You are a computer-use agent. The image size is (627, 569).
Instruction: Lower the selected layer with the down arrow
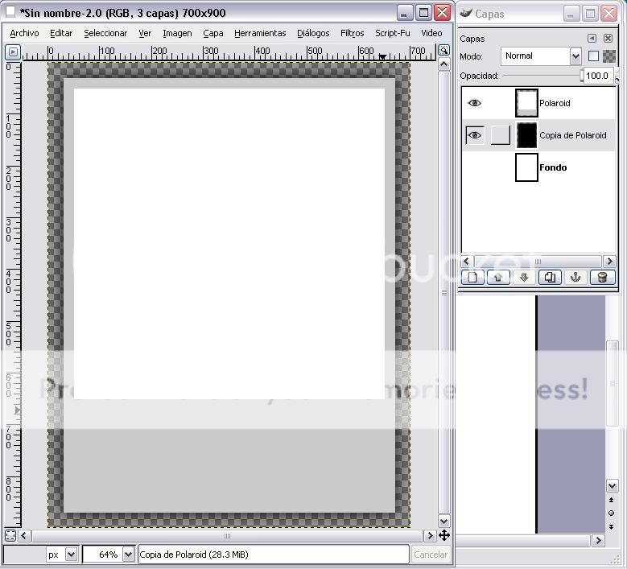[x=524, y=278]
